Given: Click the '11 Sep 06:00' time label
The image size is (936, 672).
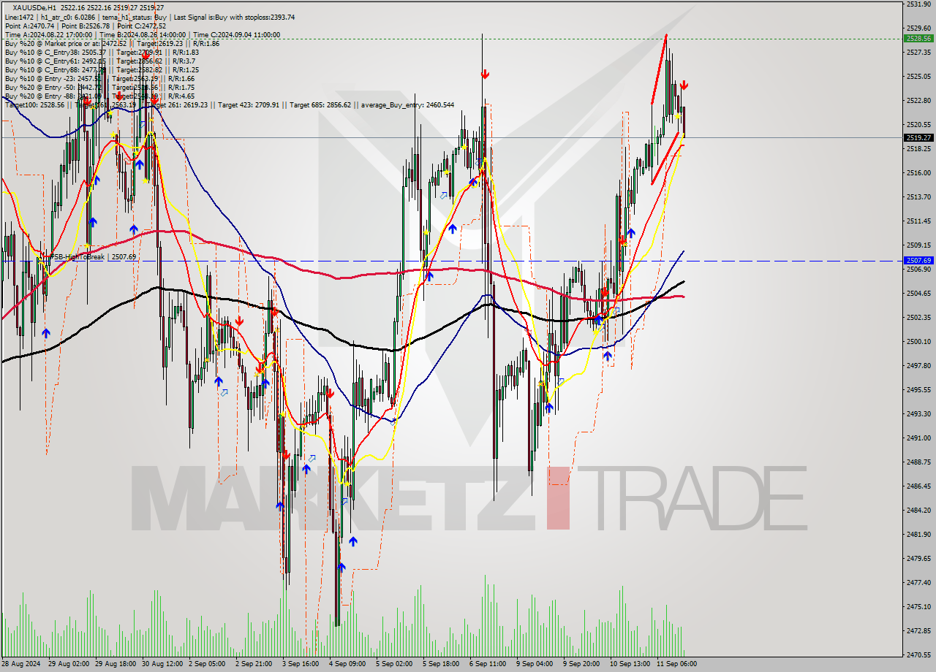Looking at the screenshot, I should point(676,664).
